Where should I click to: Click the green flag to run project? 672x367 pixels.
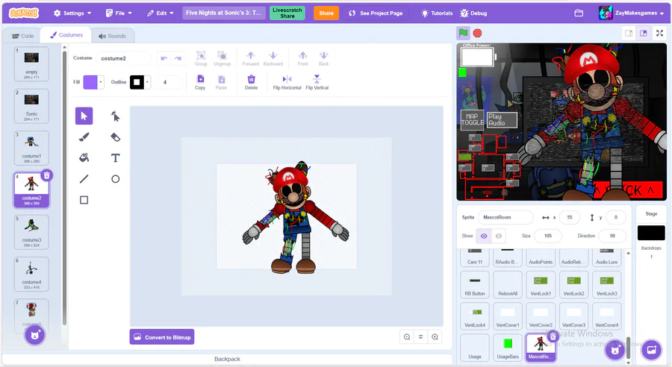point(463,33)
